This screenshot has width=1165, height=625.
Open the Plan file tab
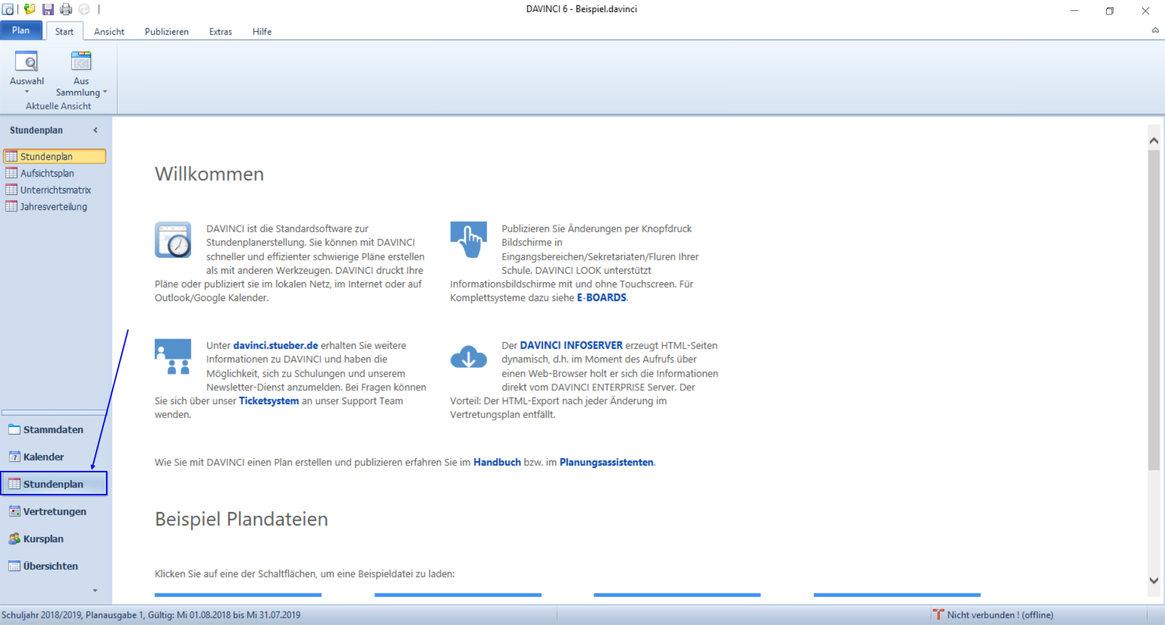(21, 30)
